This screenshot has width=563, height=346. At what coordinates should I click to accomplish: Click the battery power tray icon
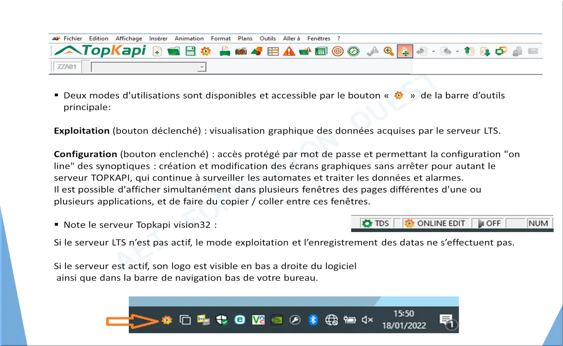pyautogui.click(x=349, y=320)
